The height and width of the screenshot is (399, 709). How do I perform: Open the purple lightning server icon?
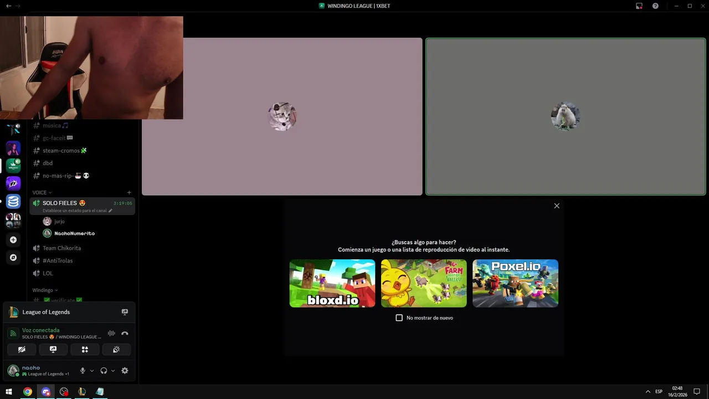(x=13, y=183)
